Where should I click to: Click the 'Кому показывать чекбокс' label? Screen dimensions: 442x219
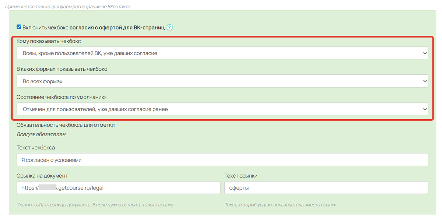click(x=49, y=41)
